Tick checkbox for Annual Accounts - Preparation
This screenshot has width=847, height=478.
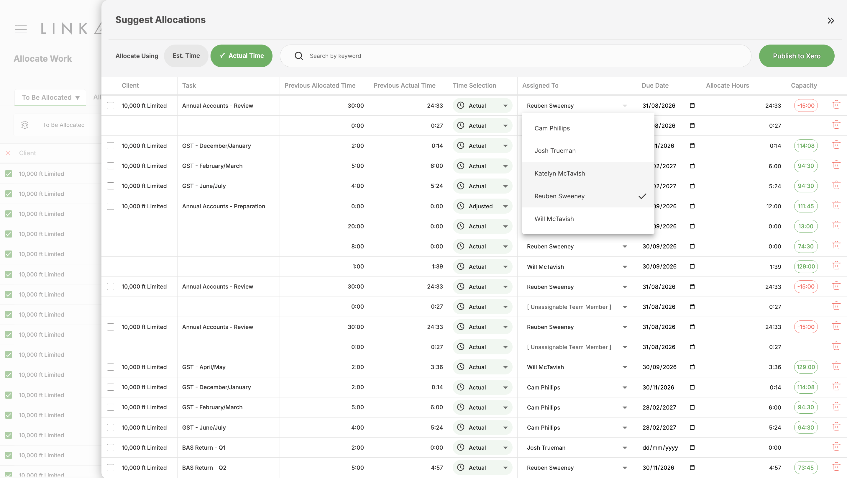click(111, 206)
